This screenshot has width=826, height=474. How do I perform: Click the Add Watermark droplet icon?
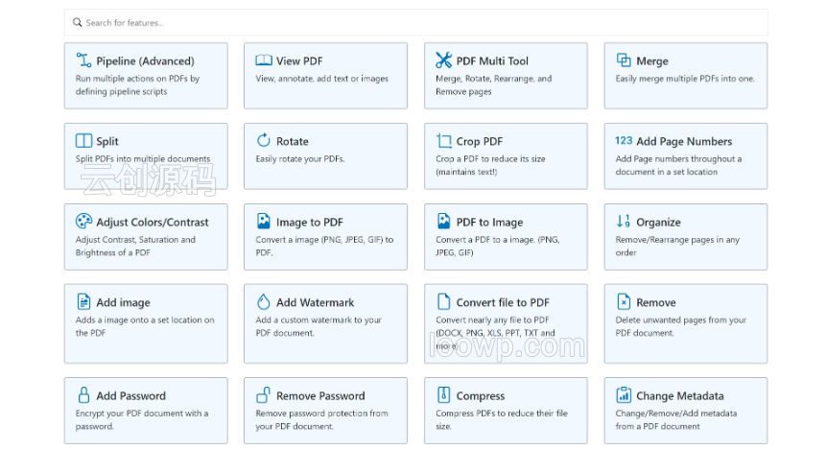click(264, 302)
